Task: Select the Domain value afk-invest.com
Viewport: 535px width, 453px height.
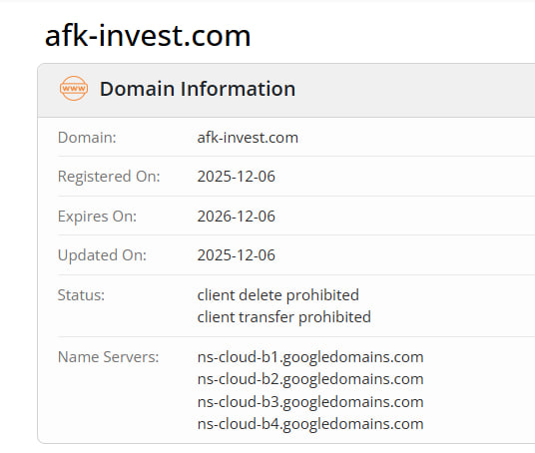Action: (248, 138)
